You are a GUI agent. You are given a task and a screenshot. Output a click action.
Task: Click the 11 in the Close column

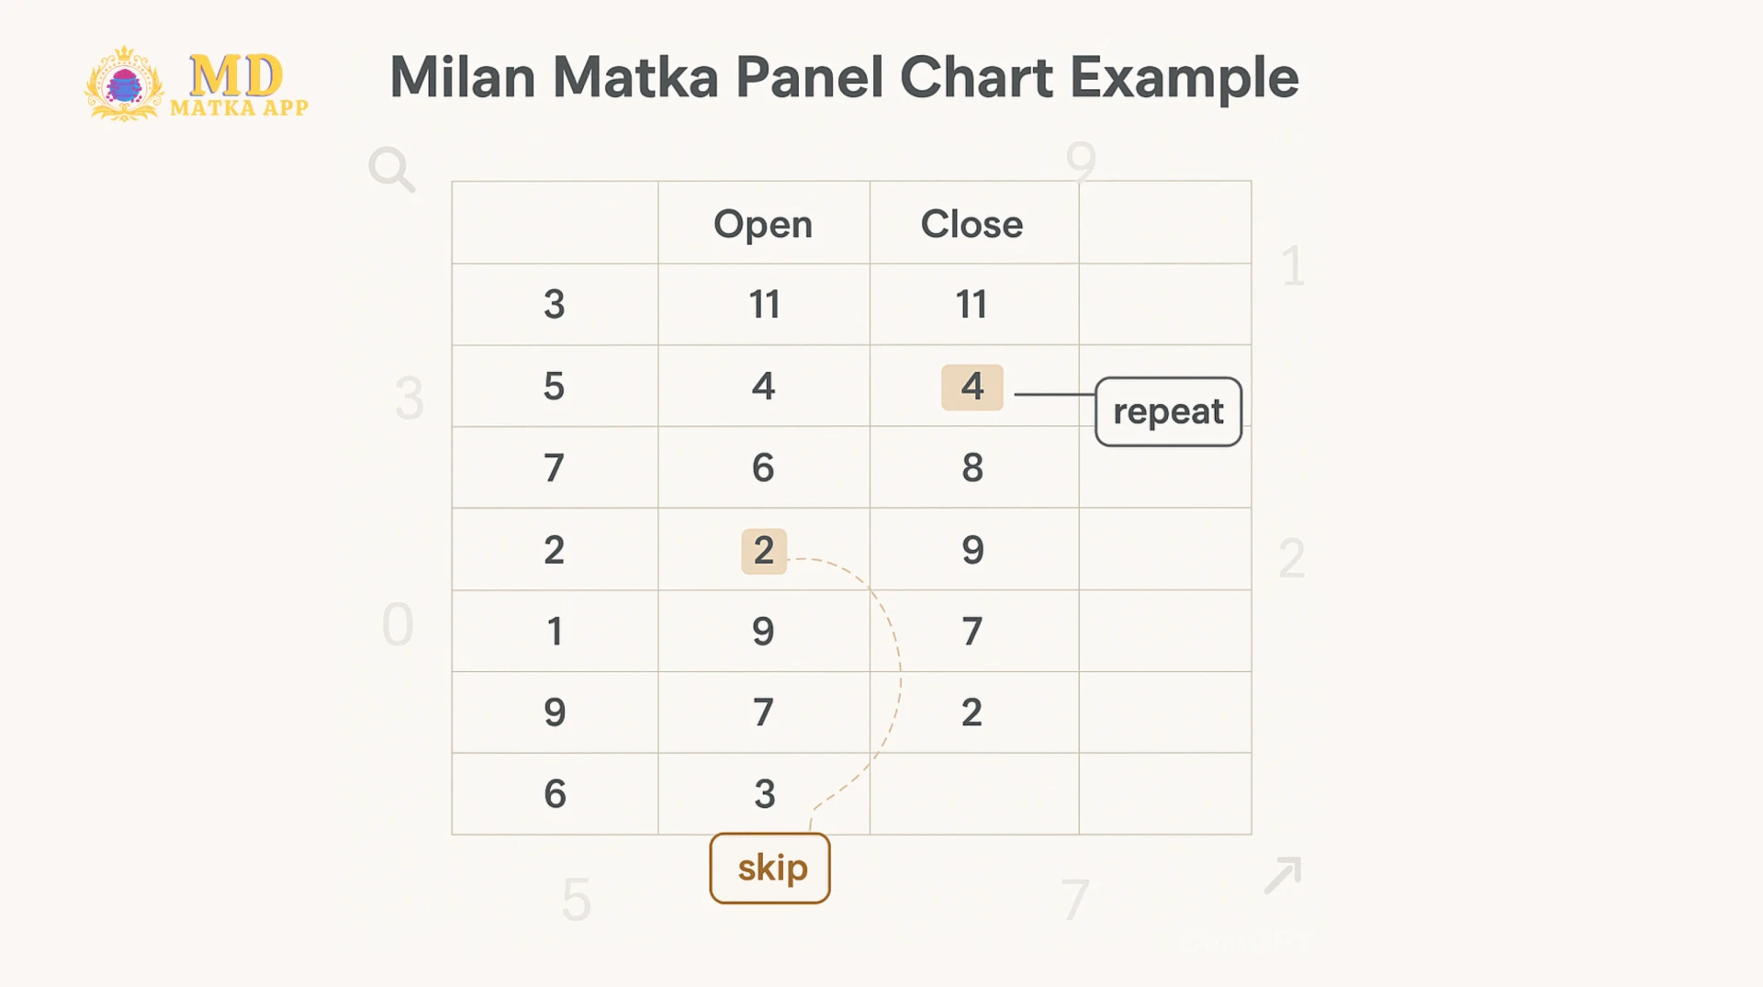[x=971, y=305]
